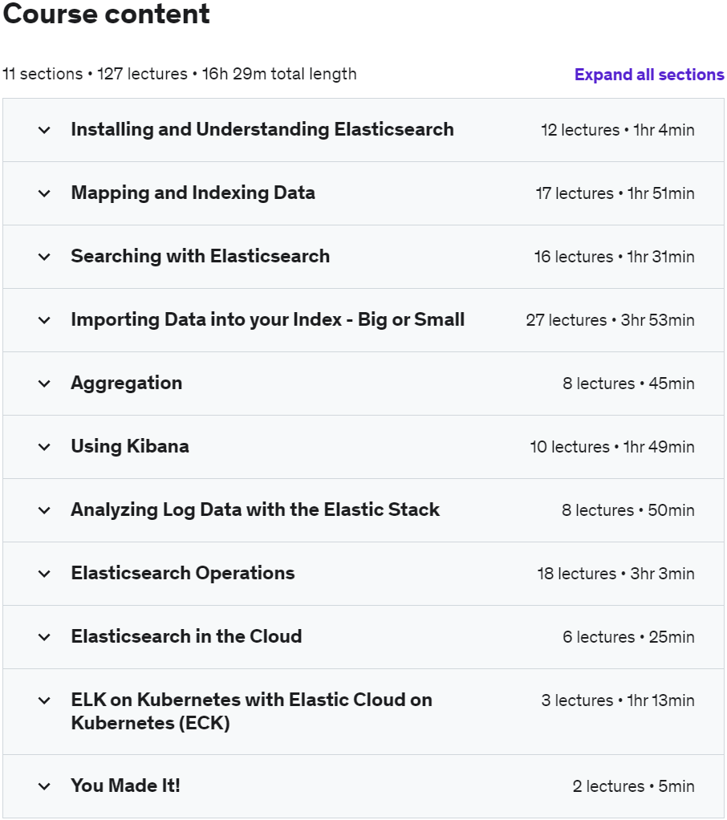Expand chevron for Elasticsearch Operations
727x820 pixels.
pos(44,573)
